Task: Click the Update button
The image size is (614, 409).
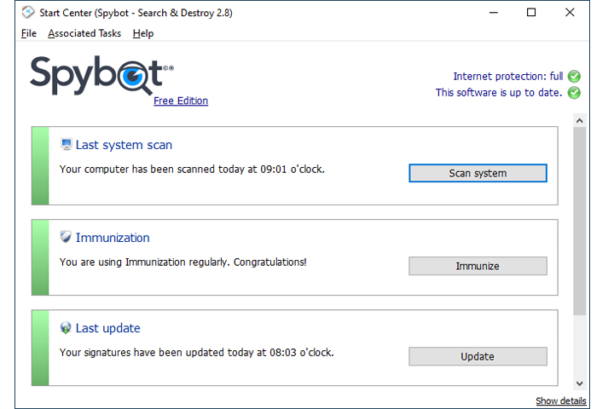Action: (x=478, y=356)
